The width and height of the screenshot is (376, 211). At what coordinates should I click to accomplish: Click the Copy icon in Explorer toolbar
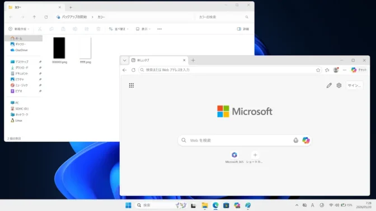coord(51,29)
